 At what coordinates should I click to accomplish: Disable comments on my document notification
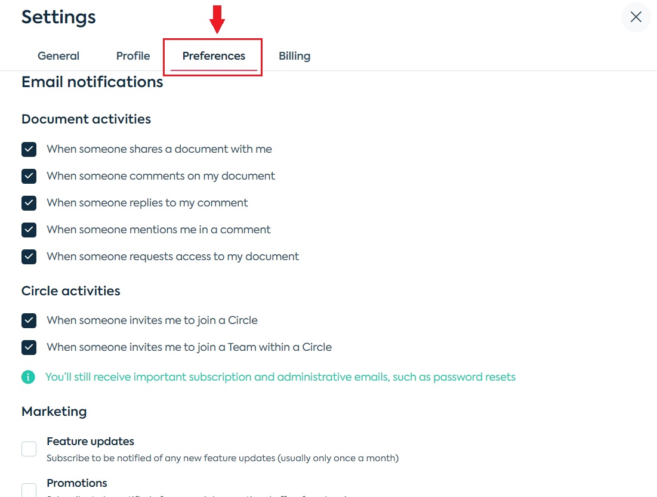[29, 176]
